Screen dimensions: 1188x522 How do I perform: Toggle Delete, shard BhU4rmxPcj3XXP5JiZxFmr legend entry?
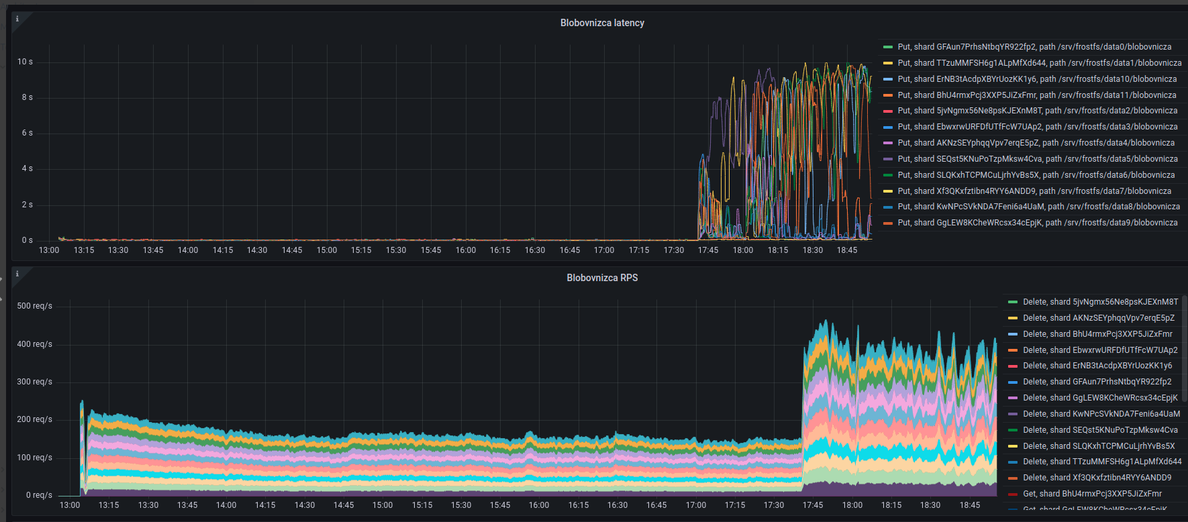click(x=1097, y=334)
